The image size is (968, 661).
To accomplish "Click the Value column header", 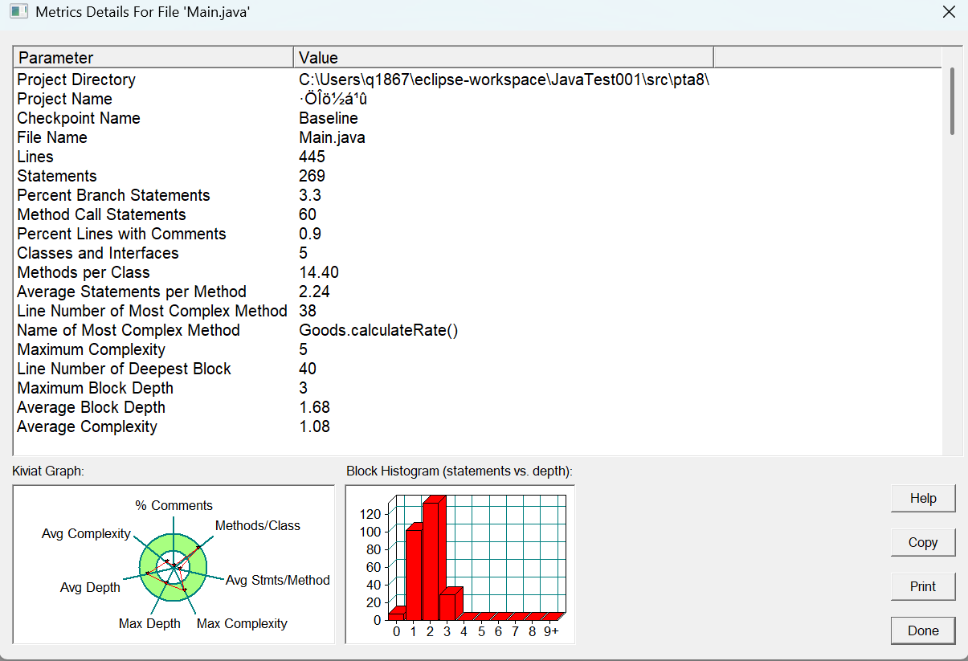I will [x=504, y=58].
